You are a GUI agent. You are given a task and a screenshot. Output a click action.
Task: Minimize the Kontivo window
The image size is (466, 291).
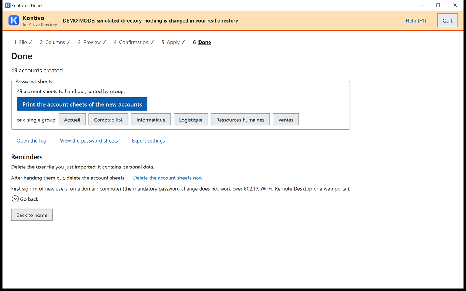[422, 5]
